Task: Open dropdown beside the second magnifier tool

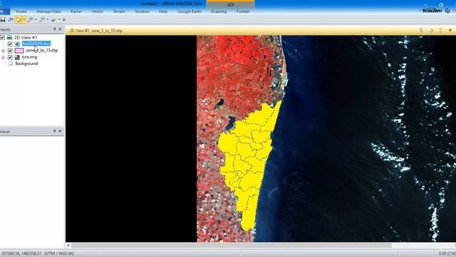Action: pos(48,20)
